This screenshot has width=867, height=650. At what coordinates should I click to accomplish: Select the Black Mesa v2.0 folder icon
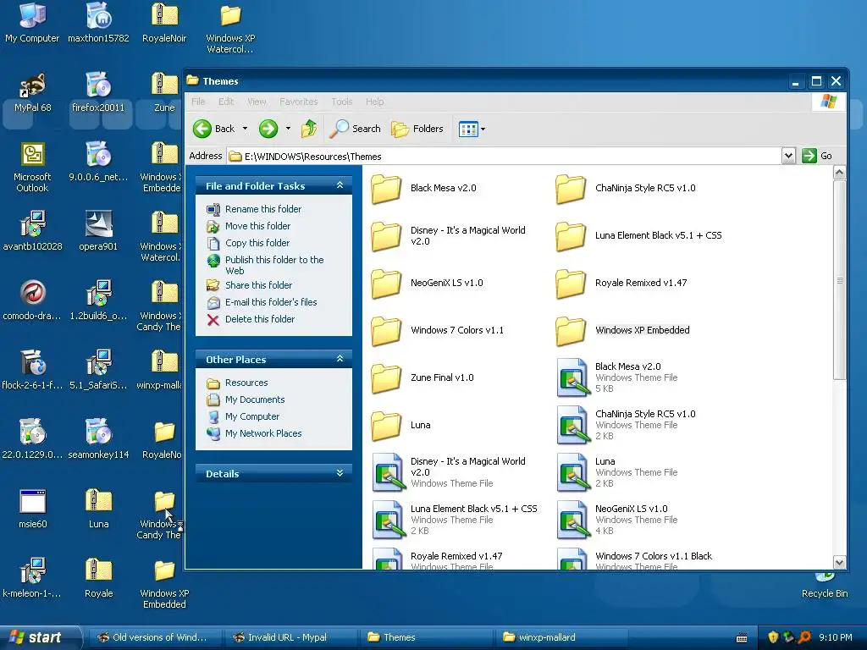386,189
